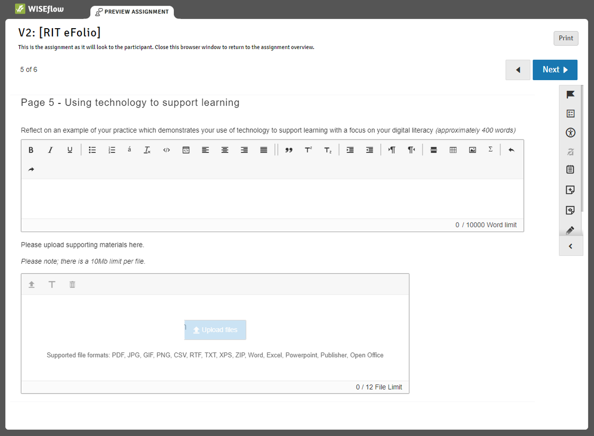Open accessibility options in the sidebar

click(570, 132)
